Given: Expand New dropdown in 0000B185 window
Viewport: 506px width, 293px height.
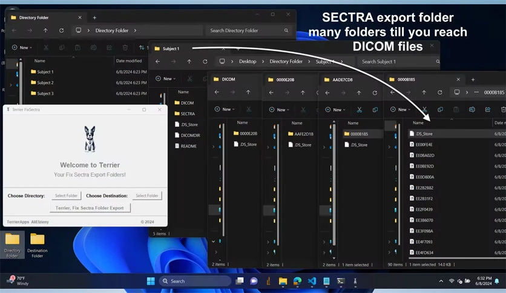Looking at the screenshot, I should tap(400, 110).
